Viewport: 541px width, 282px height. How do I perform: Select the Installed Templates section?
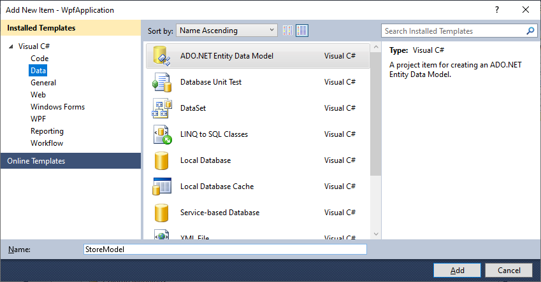click(x=70, y=28)
